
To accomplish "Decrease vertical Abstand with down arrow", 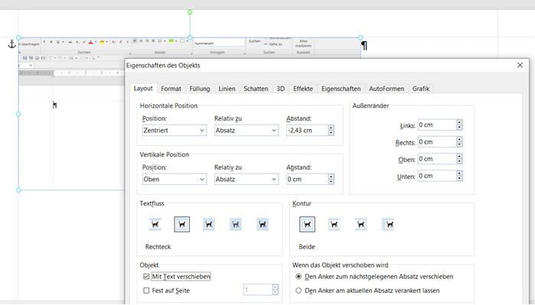I will click(331, 182).
